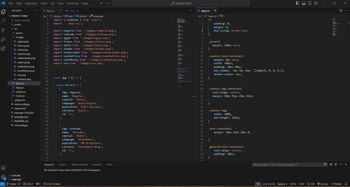Open the Run and Debug view
Viewport: 350px width, 187px height.
tap(3, 39)
